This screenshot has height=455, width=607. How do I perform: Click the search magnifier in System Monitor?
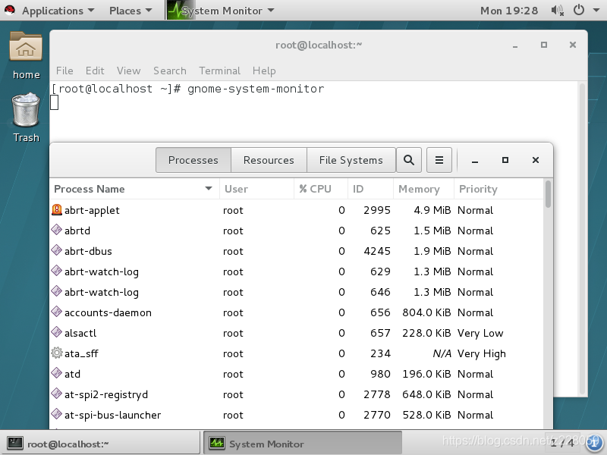pyautogui.click(x=409, y=160)
